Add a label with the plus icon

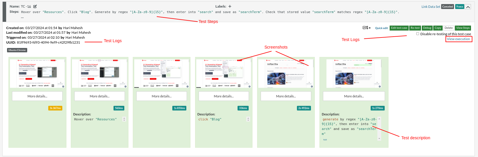[230, 6]
